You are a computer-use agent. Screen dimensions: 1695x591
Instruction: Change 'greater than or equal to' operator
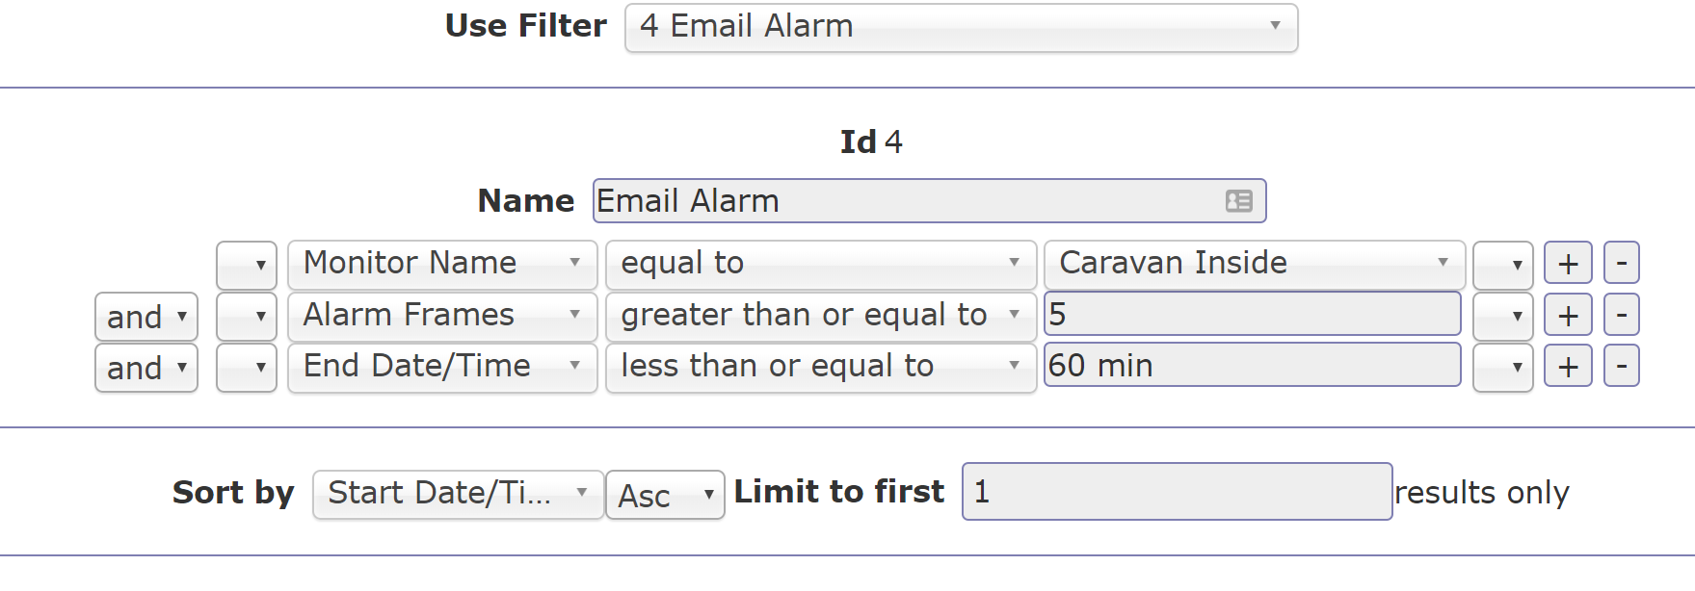(821, 316)
